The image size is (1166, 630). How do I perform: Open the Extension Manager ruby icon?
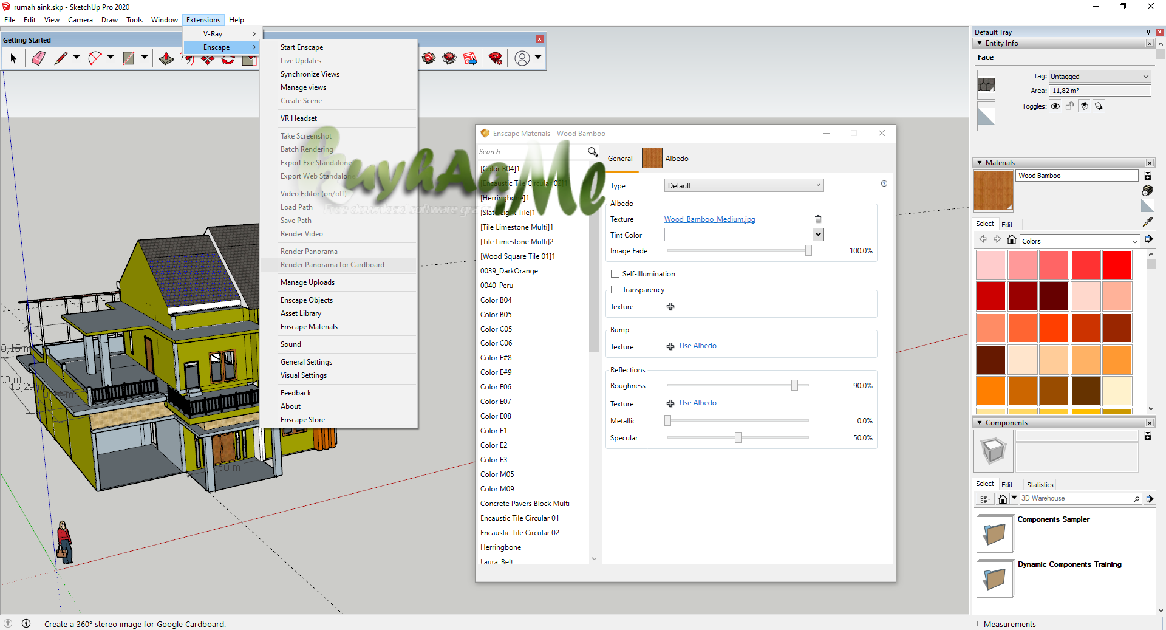[496, 58]
